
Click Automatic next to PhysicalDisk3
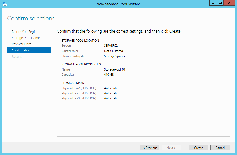tap(111, 98)
